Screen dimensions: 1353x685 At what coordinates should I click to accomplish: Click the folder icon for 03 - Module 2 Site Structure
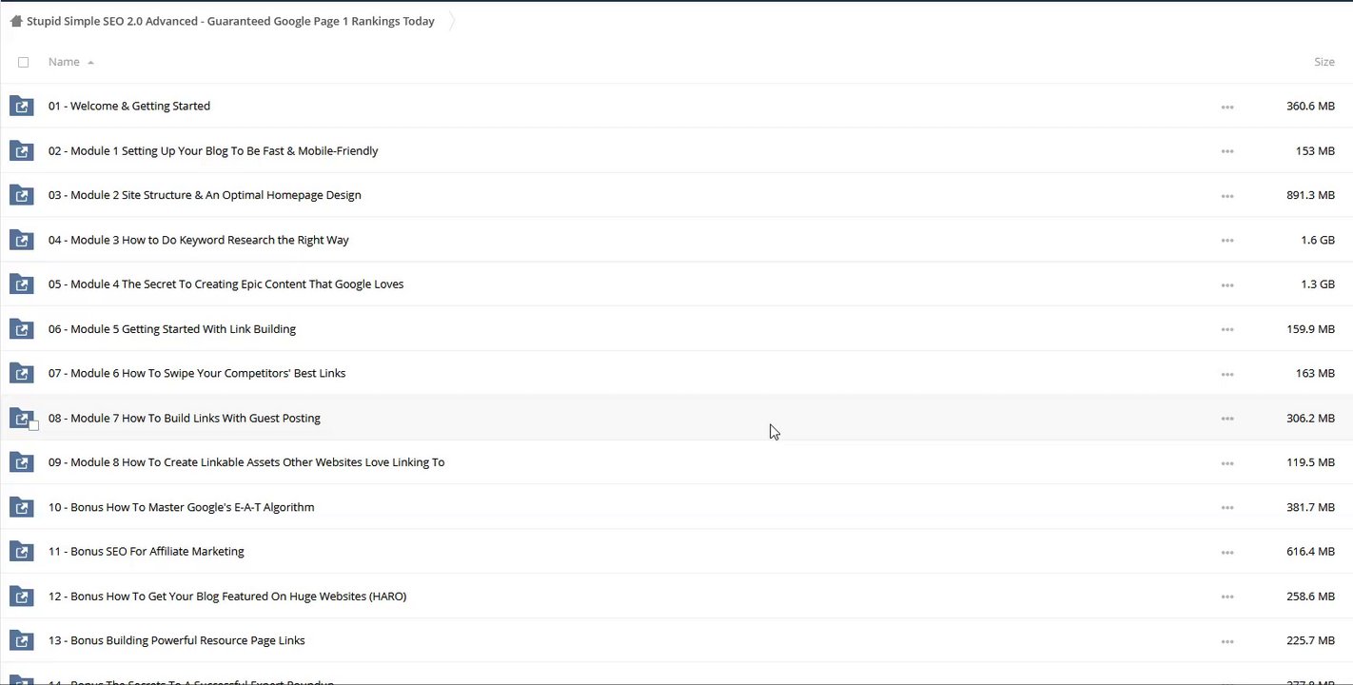pyautogui.click(x=21, y=195)
